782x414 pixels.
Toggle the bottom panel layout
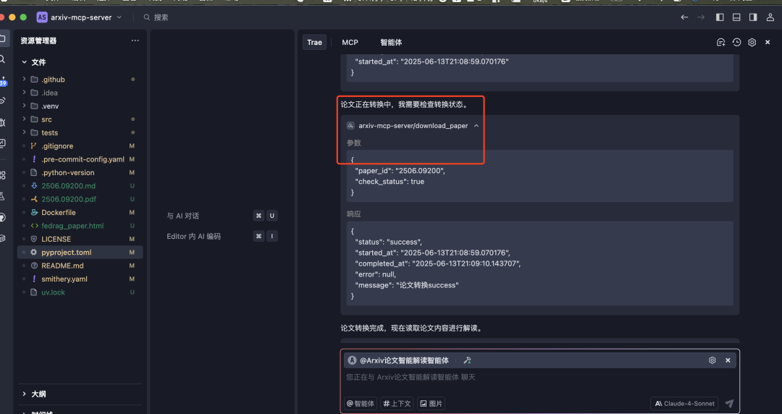[x=736, y=17]
